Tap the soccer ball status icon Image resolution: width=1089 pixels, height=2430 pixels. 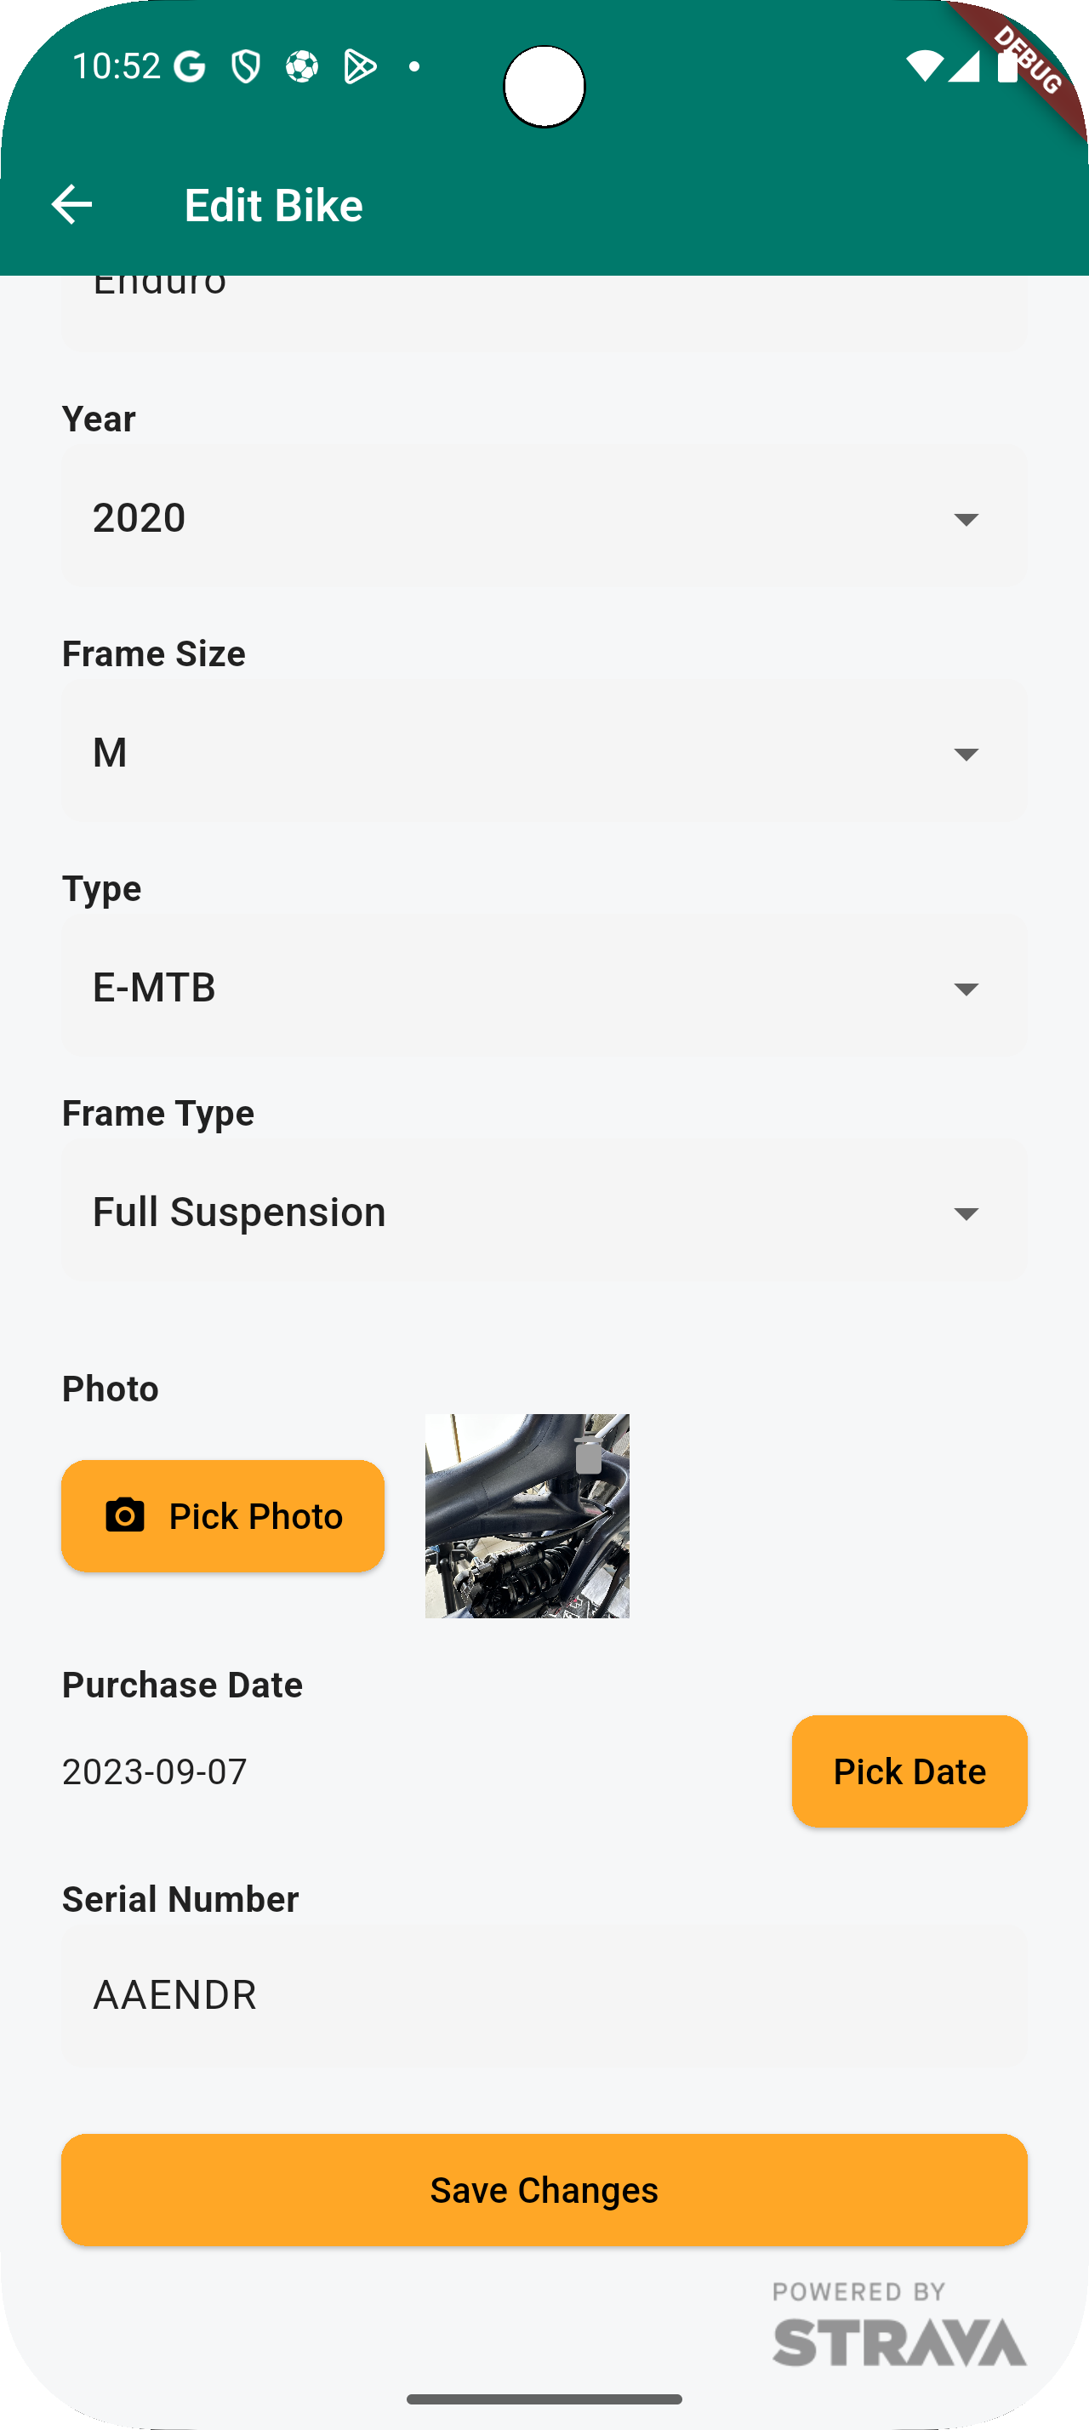click(x=302, y=67)
